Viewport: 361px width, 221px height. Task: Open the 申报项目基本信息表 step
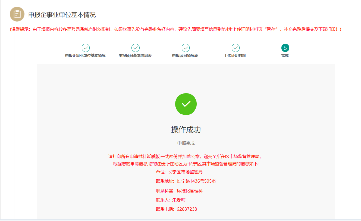coord(135,56)
